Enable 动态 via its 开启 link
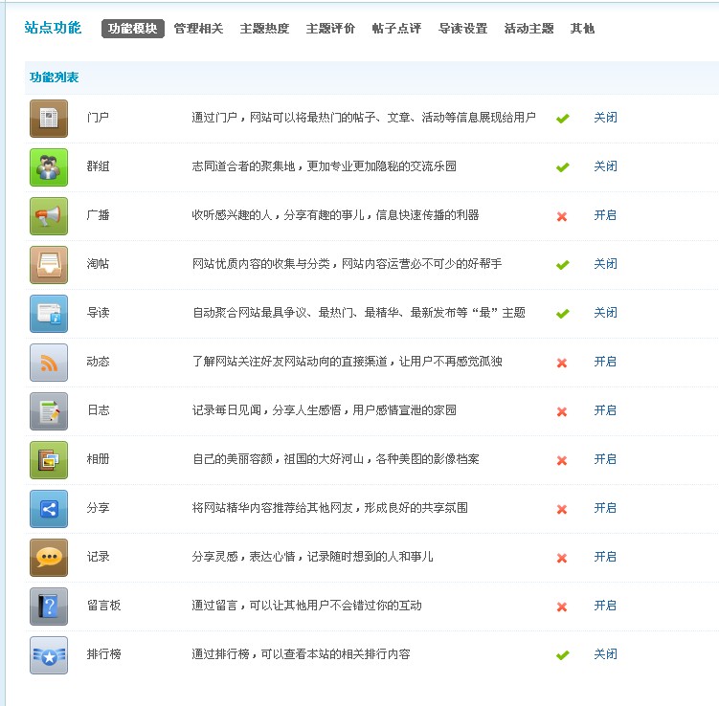The width and height of the screenshot is (719, 706). (x=605, y=361)
